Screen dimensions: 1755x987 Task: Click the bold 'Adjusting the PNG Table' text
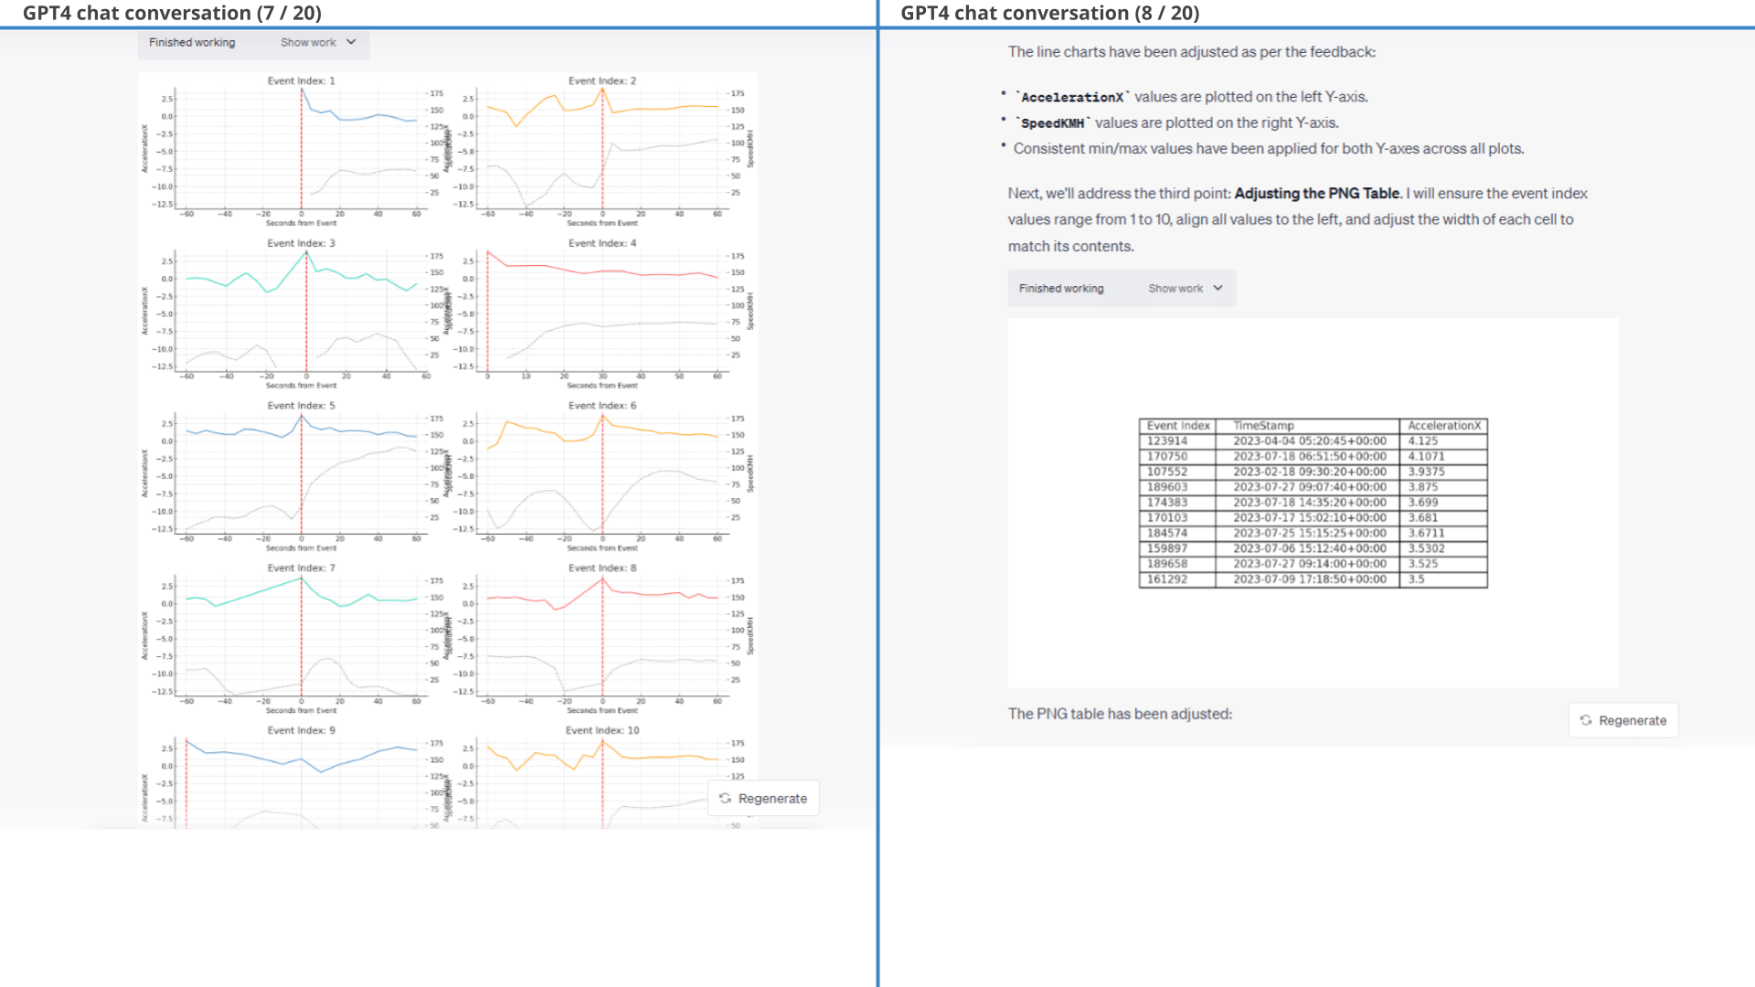(1317, 194)
